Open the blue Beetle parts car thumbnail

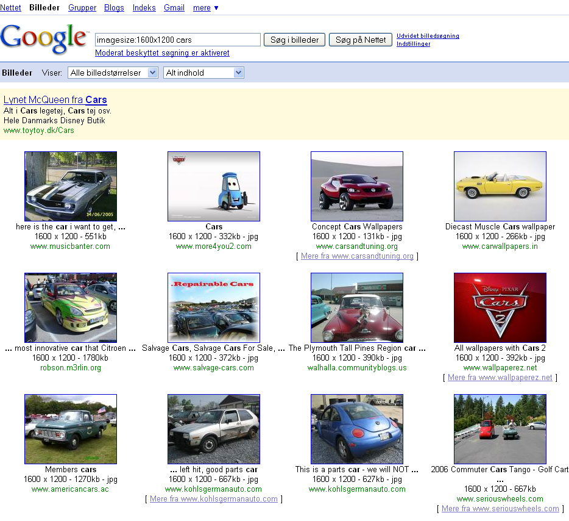tap(356, 429)
